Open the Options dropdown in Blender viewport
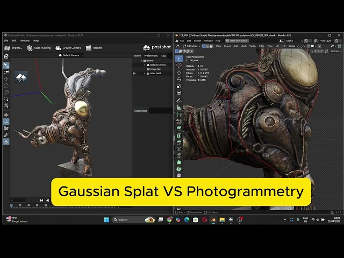 (x=336, y=51)
